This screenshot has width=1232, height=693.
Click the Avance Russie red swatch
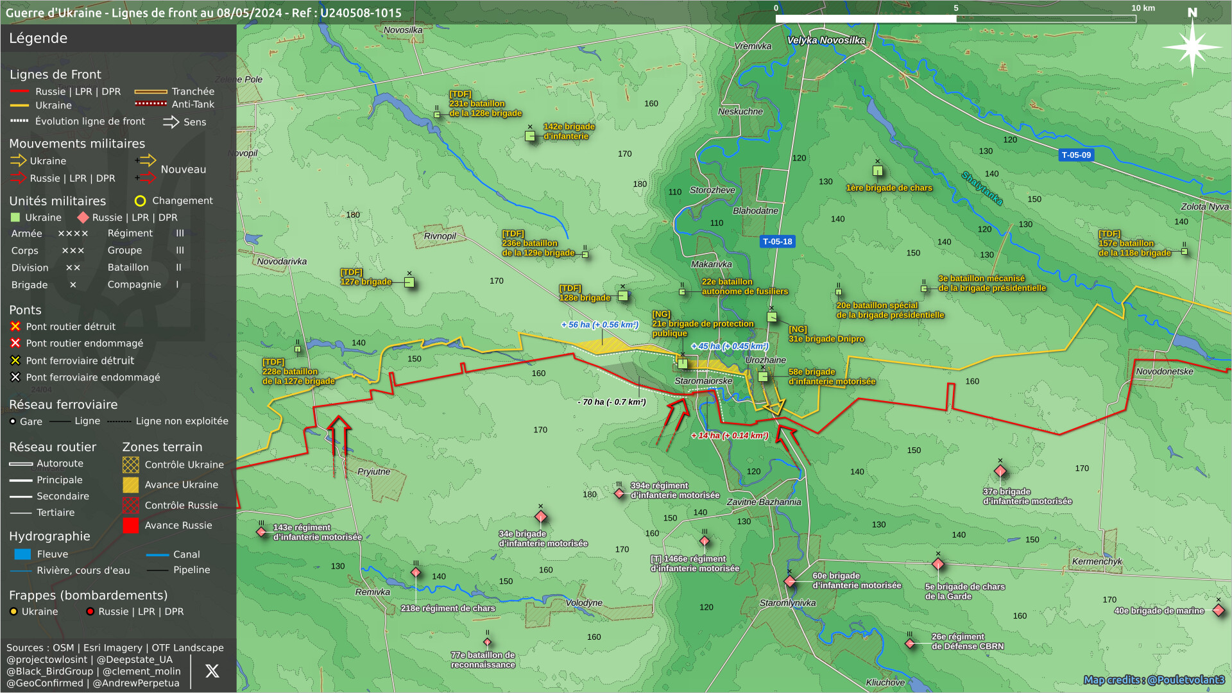pos(131,526)
